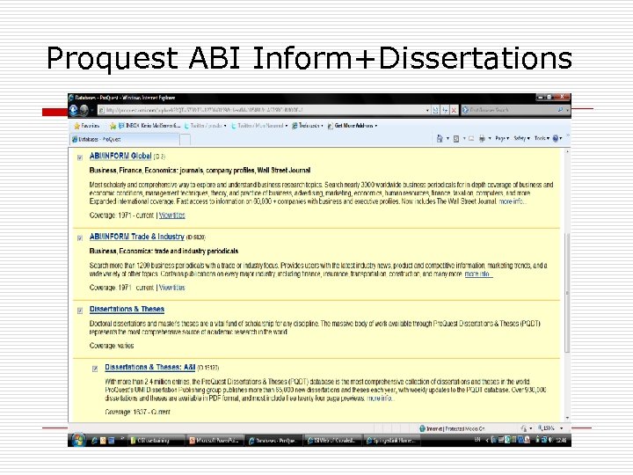The image size is (633, 475).
Task: Click the red Stop loading icon
Action: tap(454, 110)
